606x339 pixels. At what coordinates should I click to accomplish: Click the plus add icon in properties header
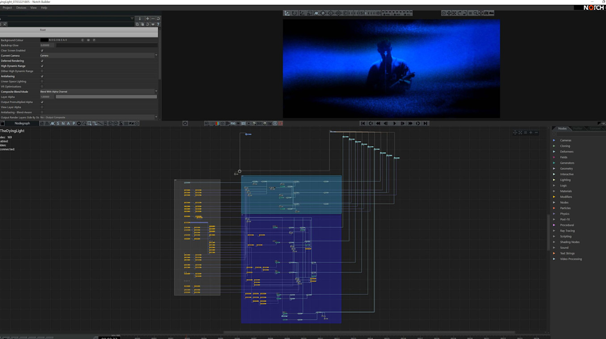coord(147,19)
